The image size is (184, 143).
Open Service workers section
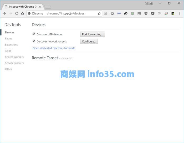tap(14, 63)
